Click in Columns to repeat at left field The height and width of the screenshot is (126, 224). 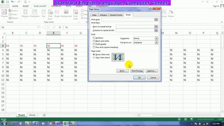pos(135,30)
